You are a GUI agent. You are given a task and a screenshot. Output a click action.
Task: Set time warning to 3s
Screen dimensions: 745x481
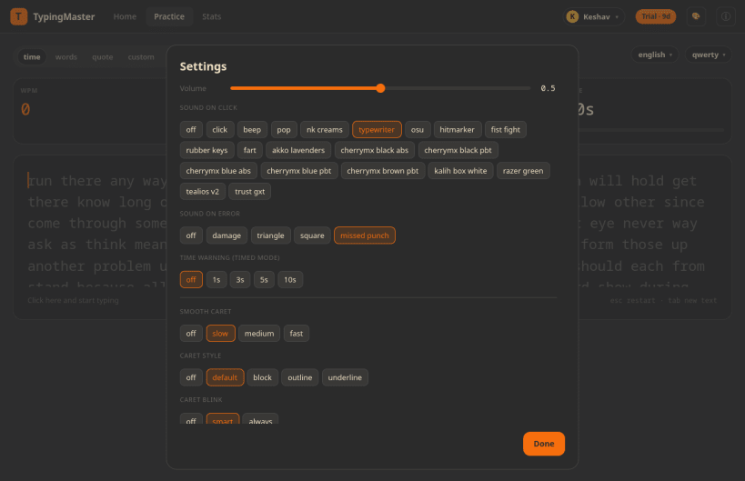click(240, 280)
